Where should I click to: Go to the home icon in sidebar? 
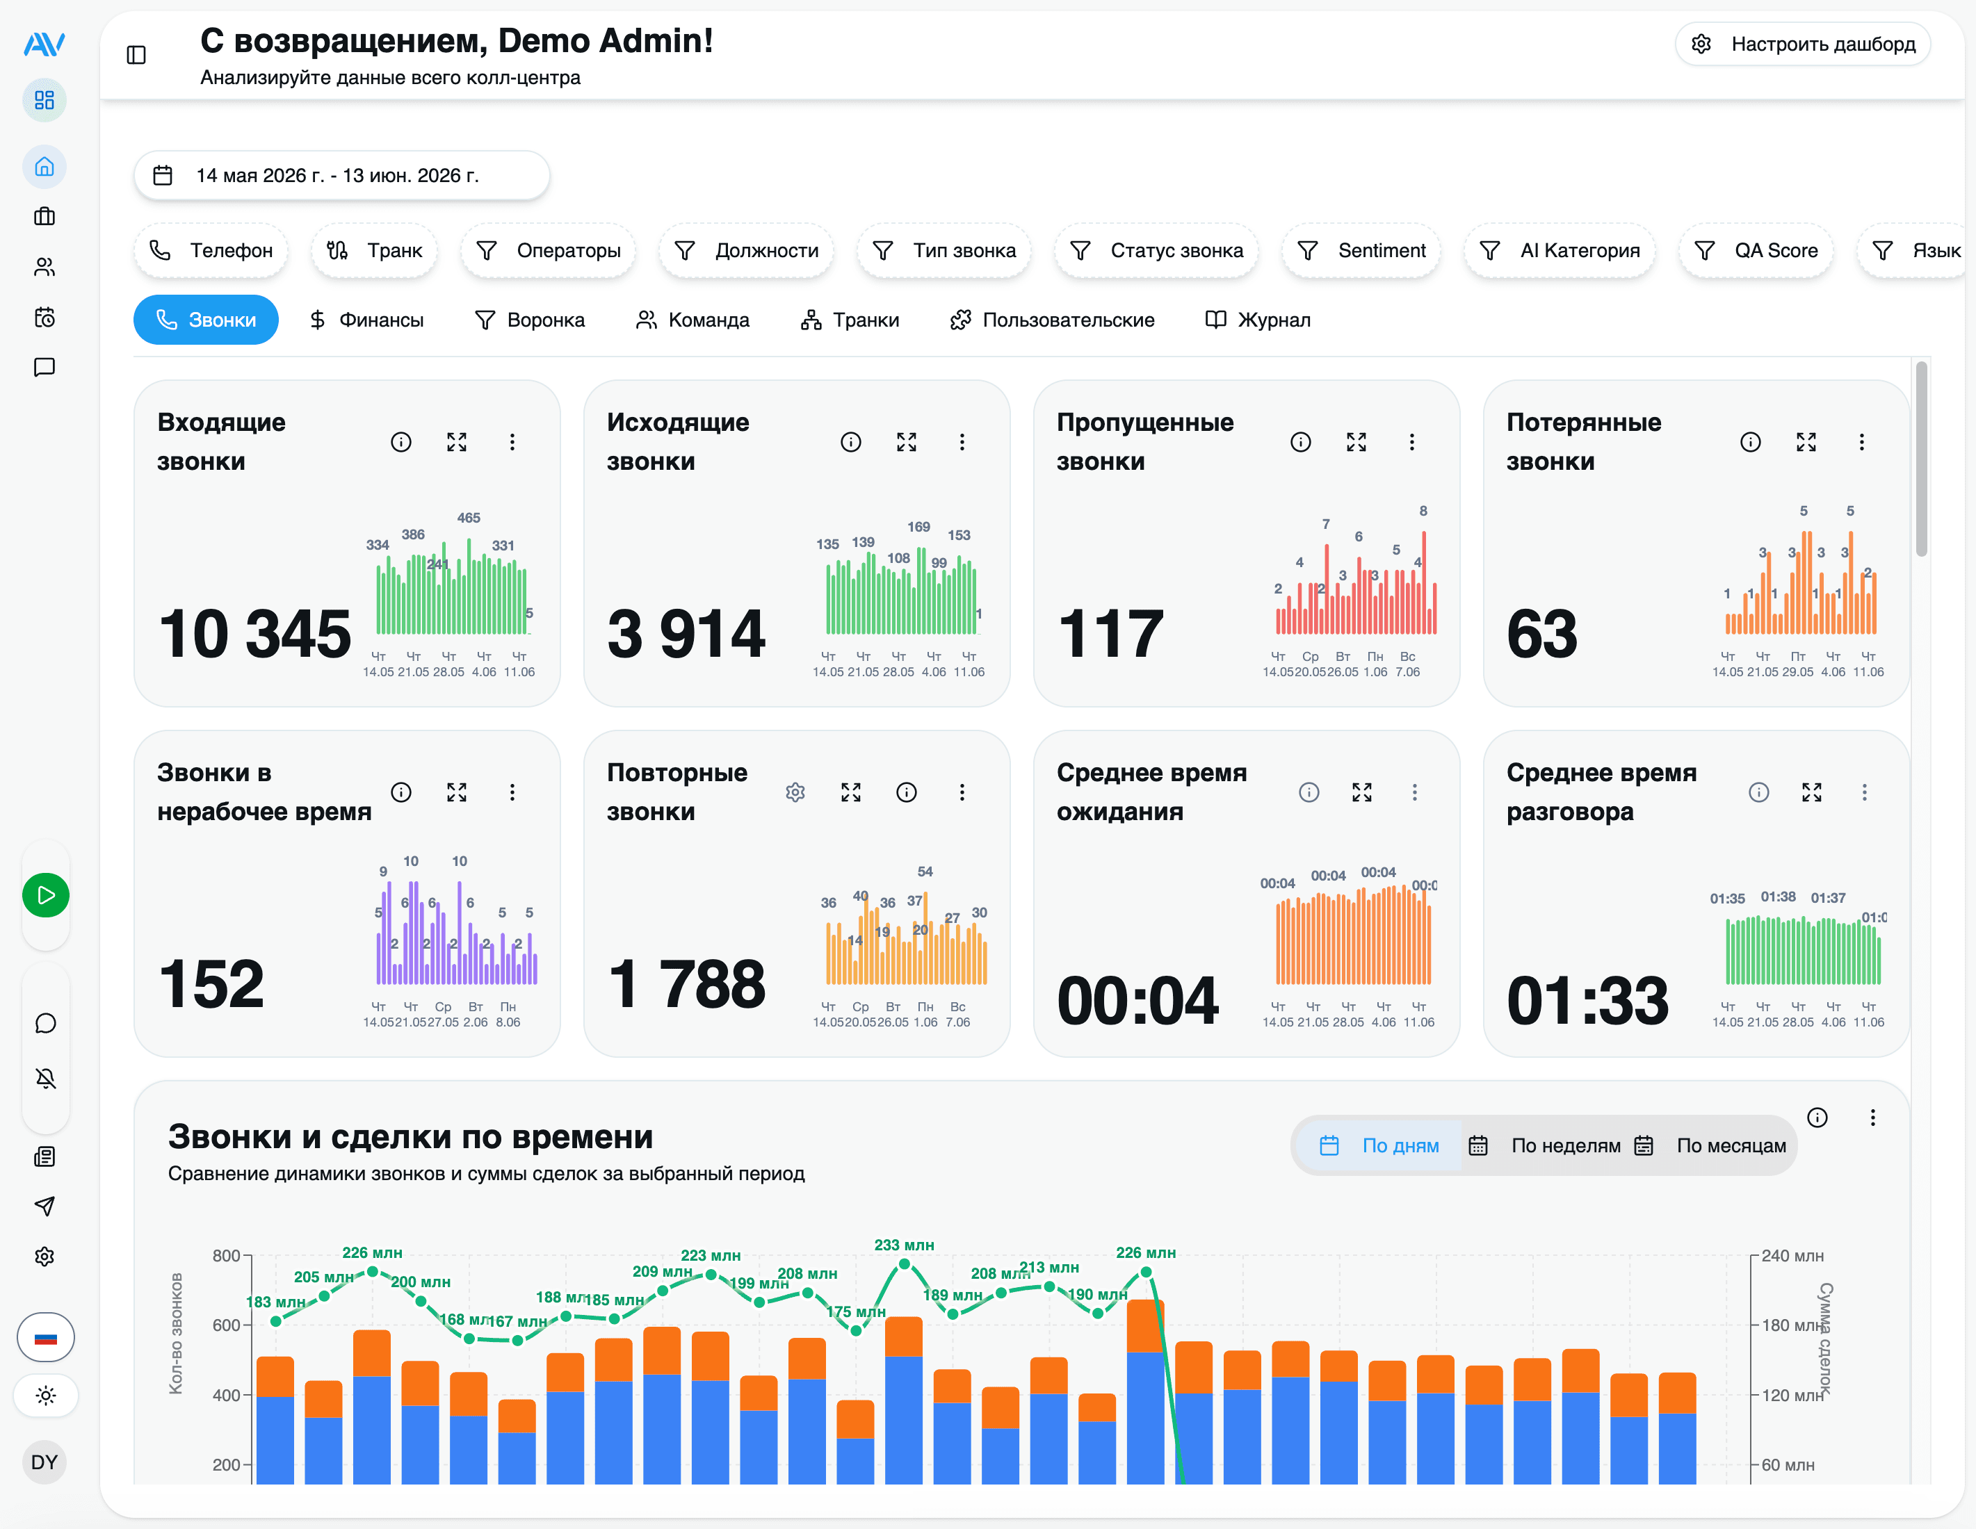44,166
